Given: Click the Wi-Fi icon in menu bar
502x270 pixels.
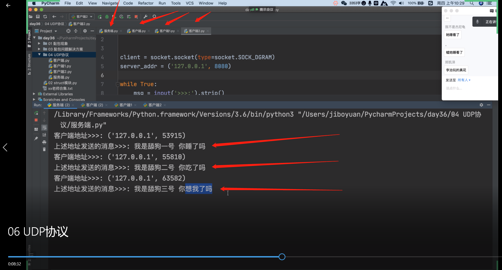Looking at the screenshot, I should pyautogui.click(x=393, y=3).
